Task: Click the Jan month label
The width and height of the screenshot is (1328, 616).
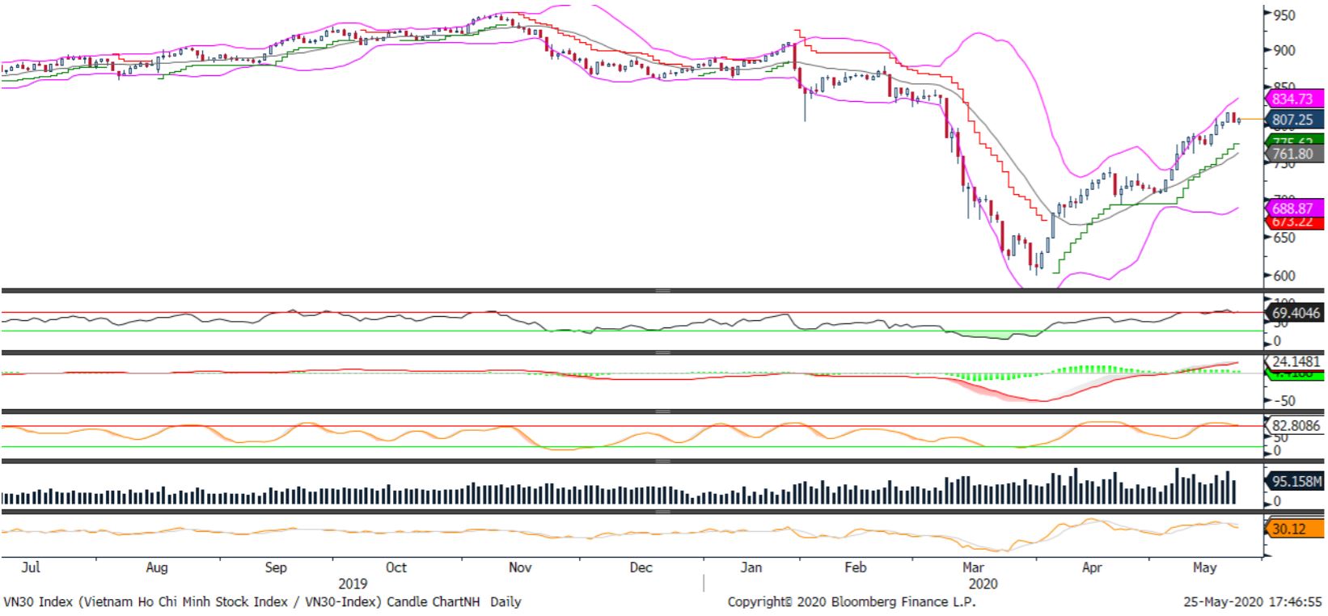Action: point(751,567)
